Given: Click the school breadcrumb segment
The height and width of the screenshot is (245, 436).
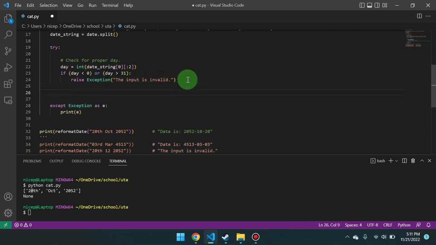Looking at the screenshot, I should point(93,26).
